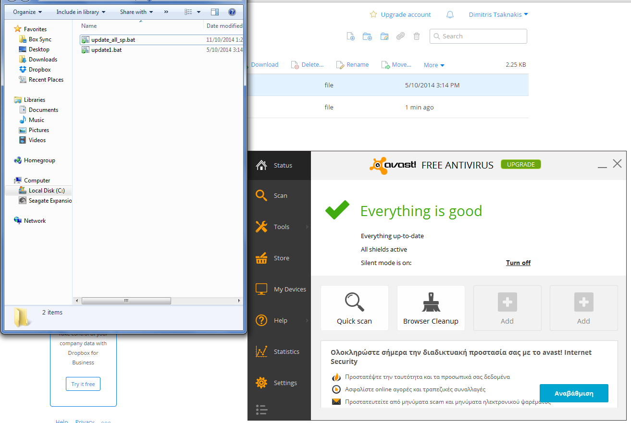Screen dimensions: 631x423
Task: Sort by the Date modified column header
Action: pyautogui.click(x=223, y=25)
